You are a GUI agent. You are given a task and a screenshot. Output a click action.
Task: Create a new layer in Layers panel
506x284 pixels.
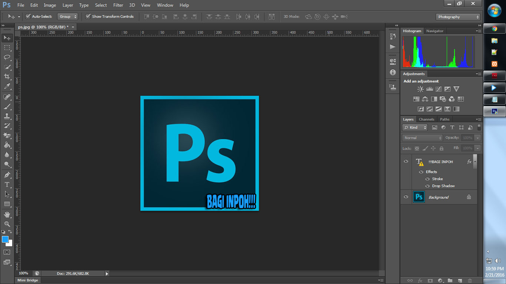coord(460,281)
